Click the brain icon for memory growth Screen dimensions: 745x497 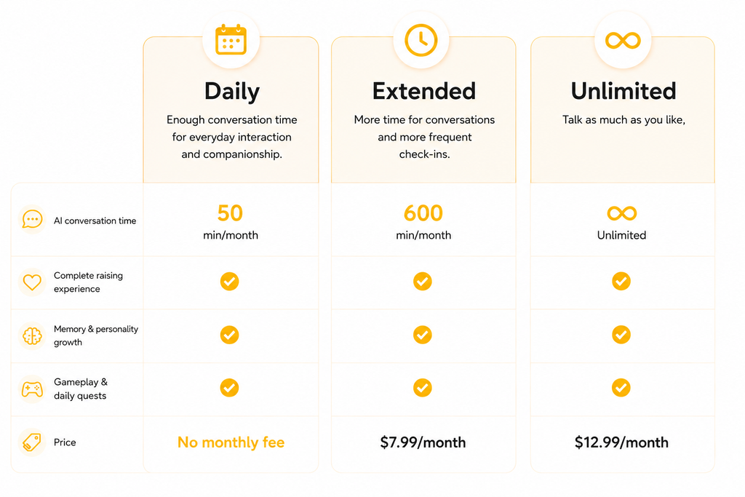point(32,336)
